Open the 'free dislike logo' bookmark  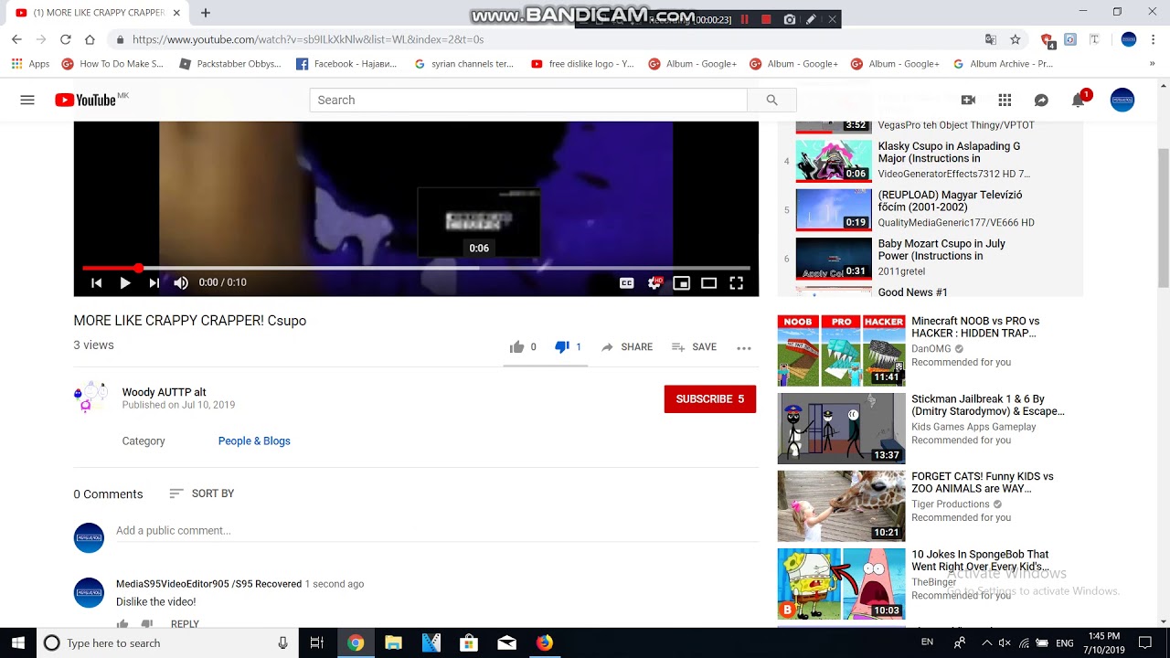[582, 64]
